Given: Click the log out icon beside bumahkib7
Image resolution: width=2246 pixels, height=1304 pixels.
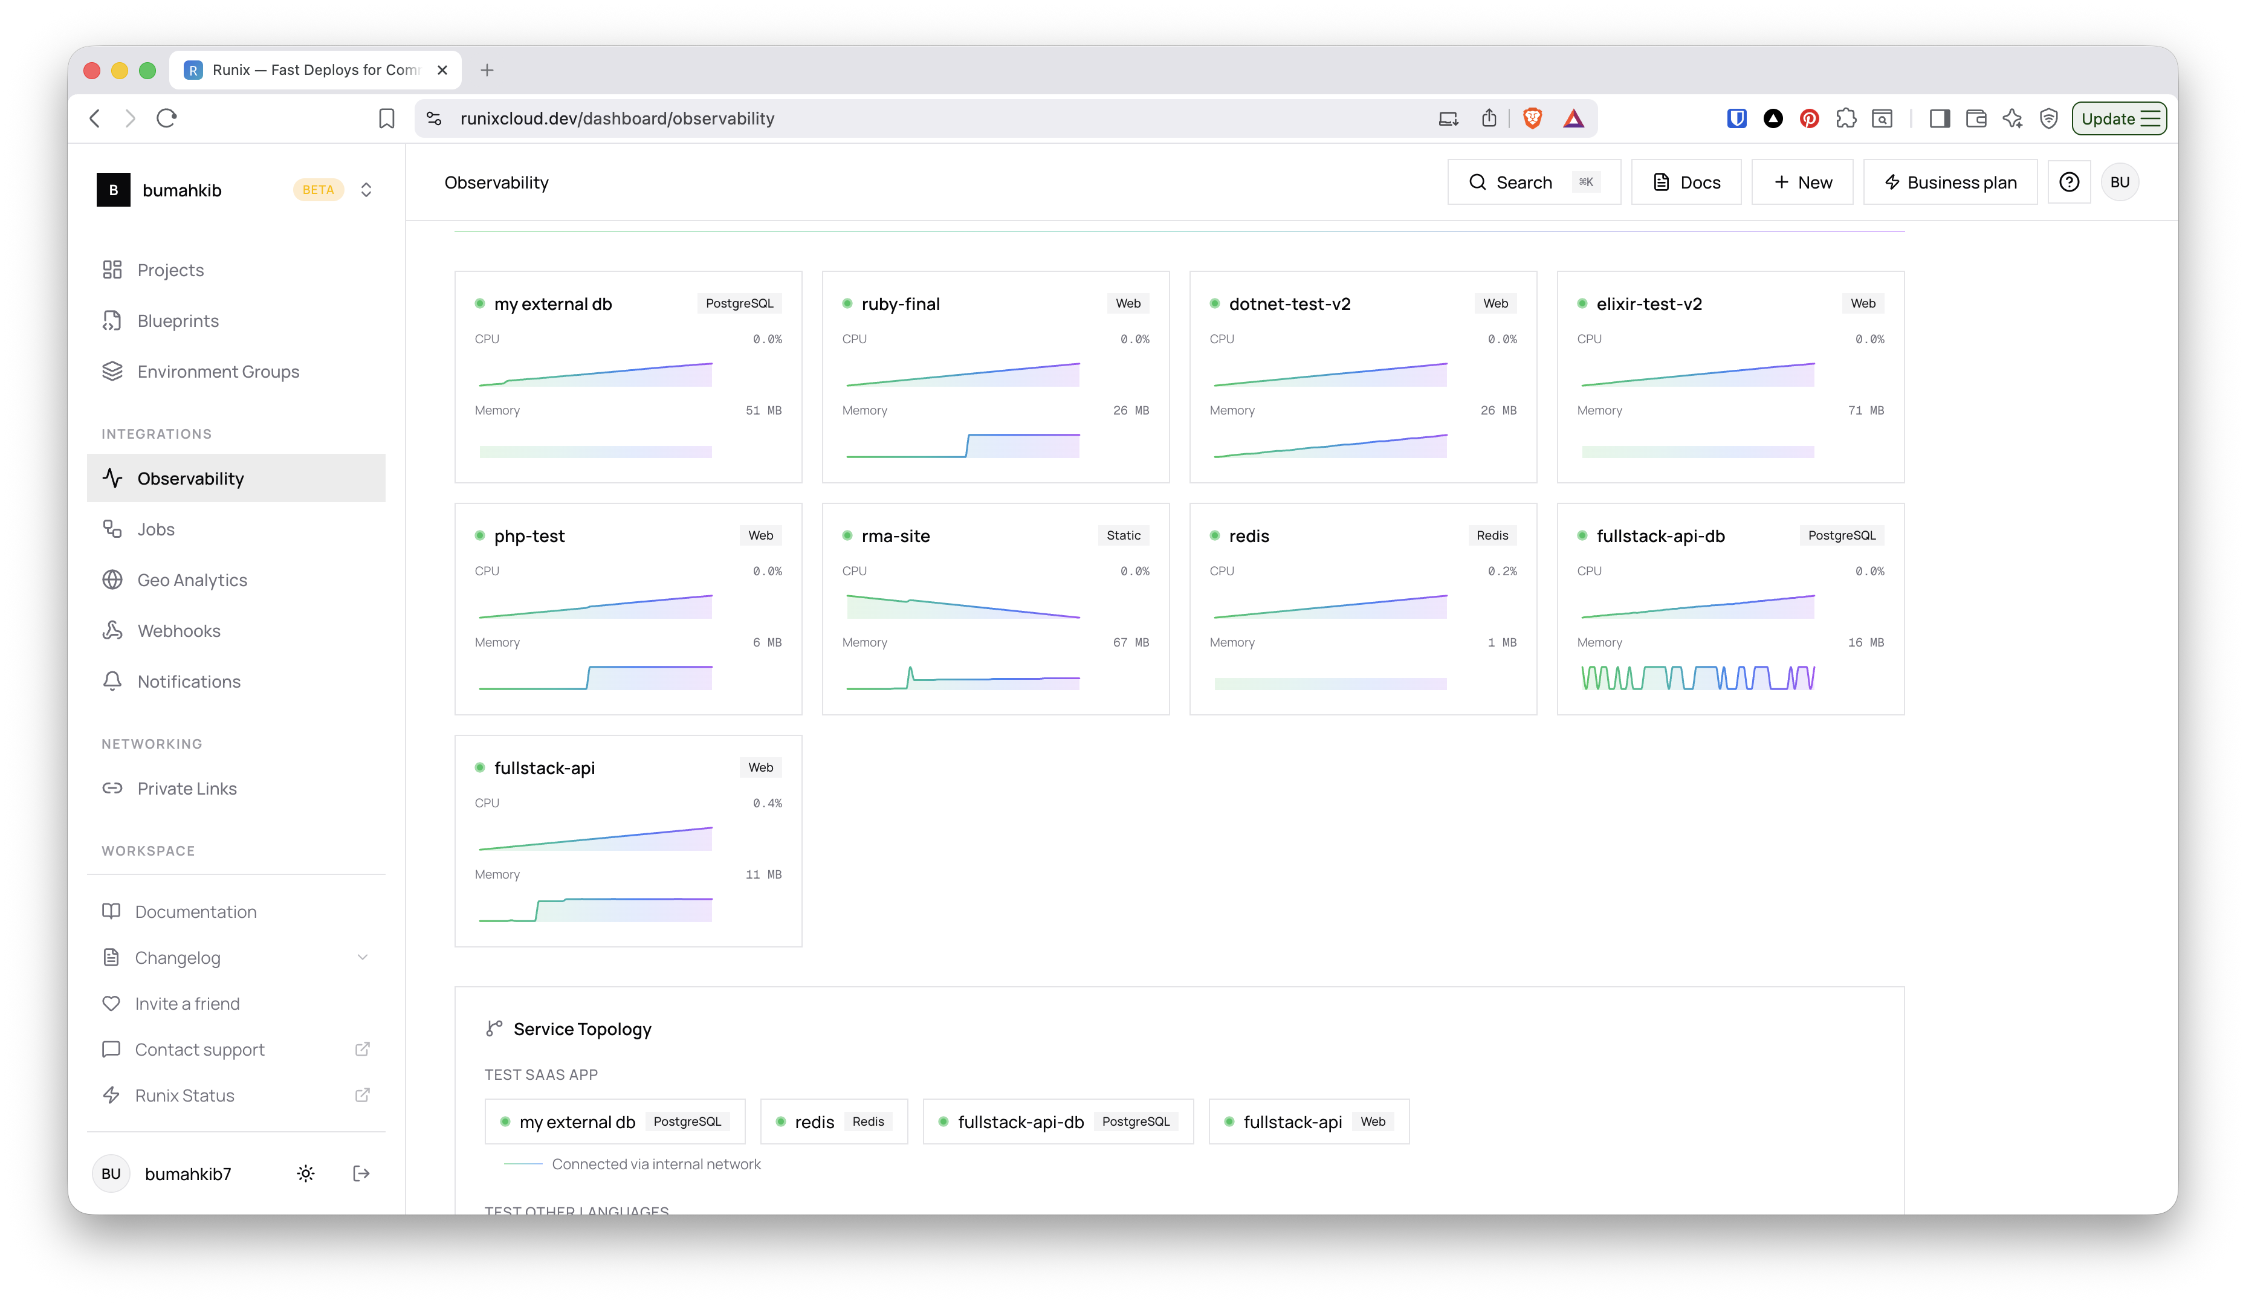Looking at the screenshot, I should tap(361, 1173).
